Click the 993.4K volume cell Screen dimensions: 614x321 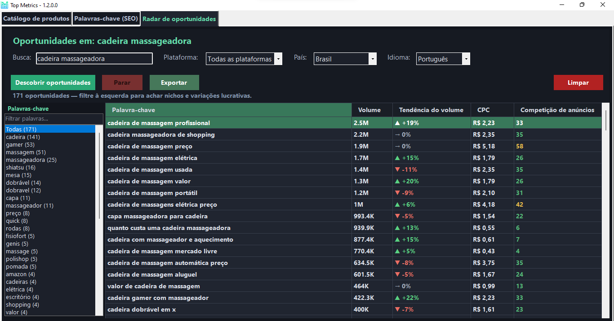tap(372, 216)
